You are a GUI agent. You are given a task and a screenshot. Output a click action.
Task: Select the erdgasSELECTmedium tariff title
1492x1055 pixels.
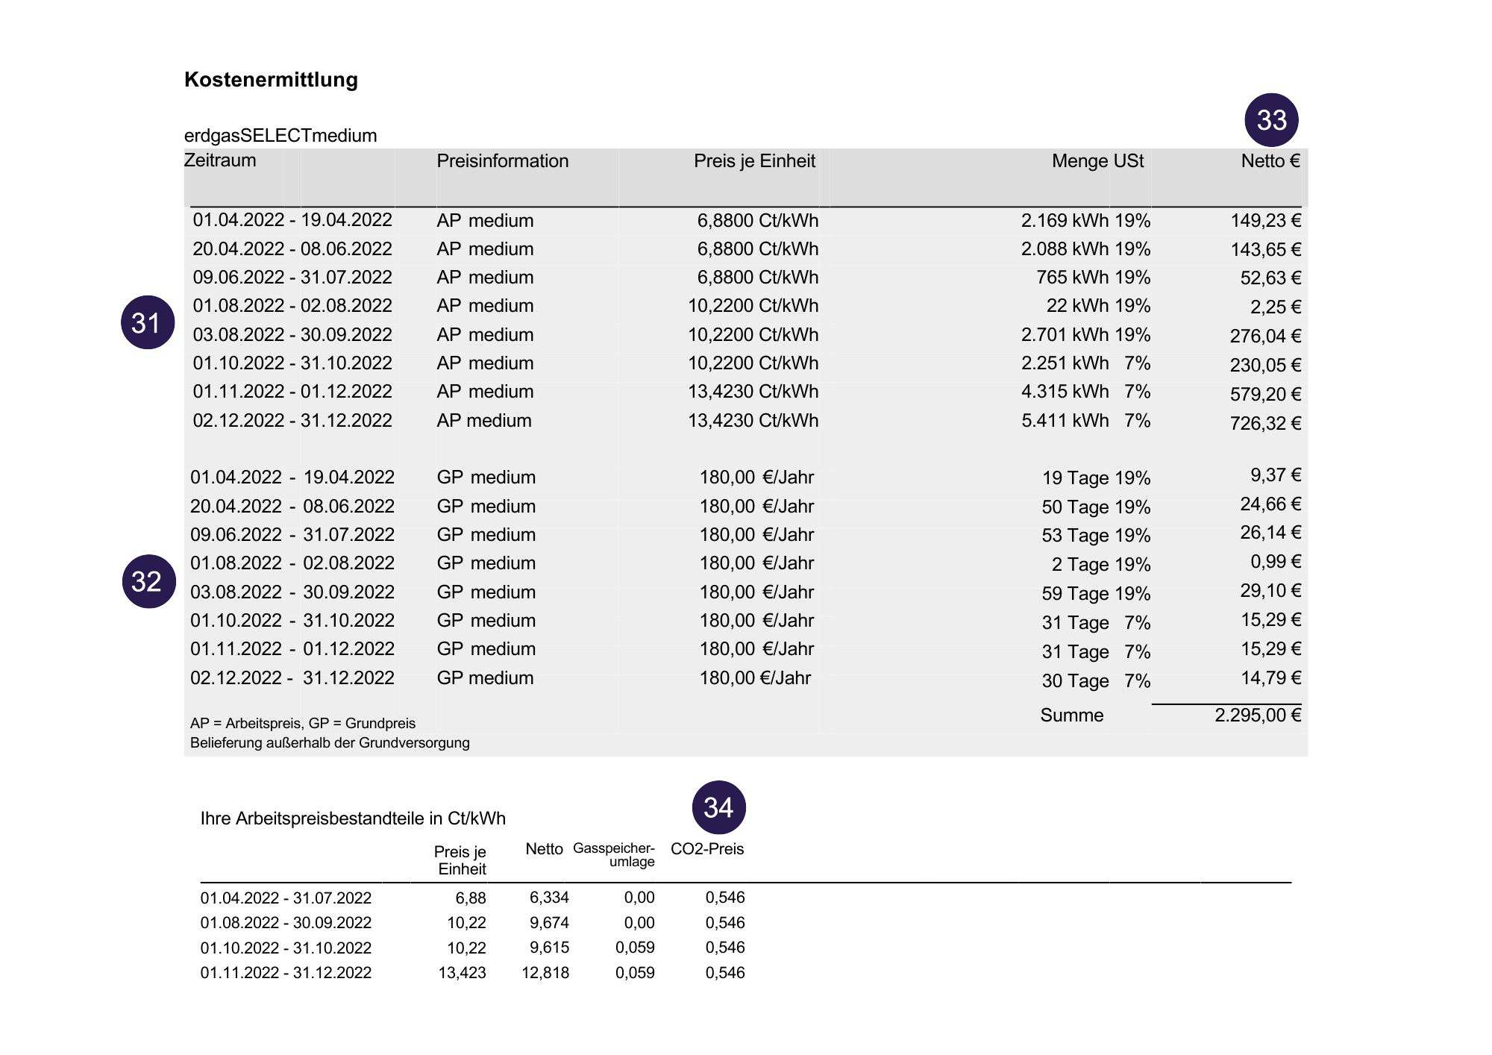(280, 136)
